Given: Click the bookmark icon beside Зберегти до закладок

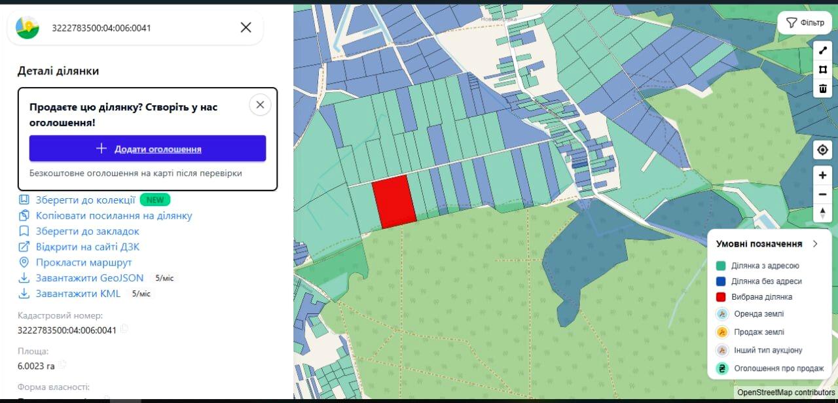Looking at the screenshot, I should click(x=24, y=231).
